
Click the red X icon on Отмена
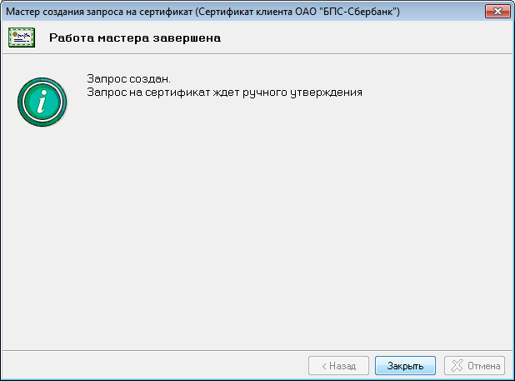tap(455, 365)
